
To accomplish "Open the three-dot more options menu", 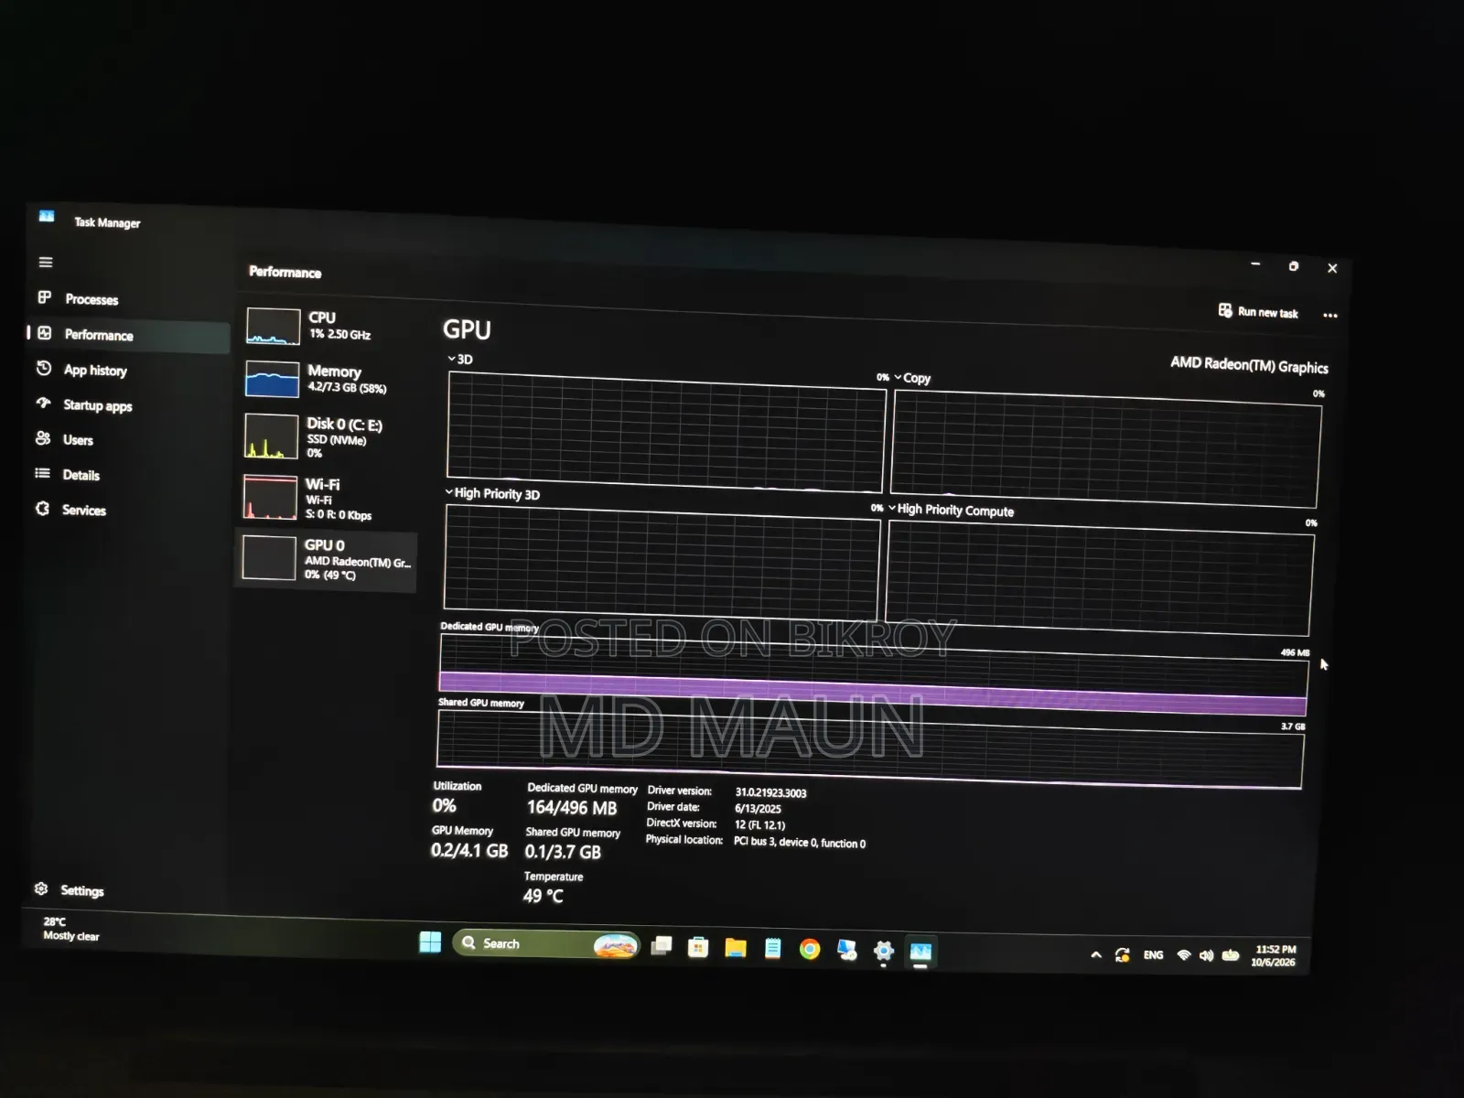I will point(1330,315).
